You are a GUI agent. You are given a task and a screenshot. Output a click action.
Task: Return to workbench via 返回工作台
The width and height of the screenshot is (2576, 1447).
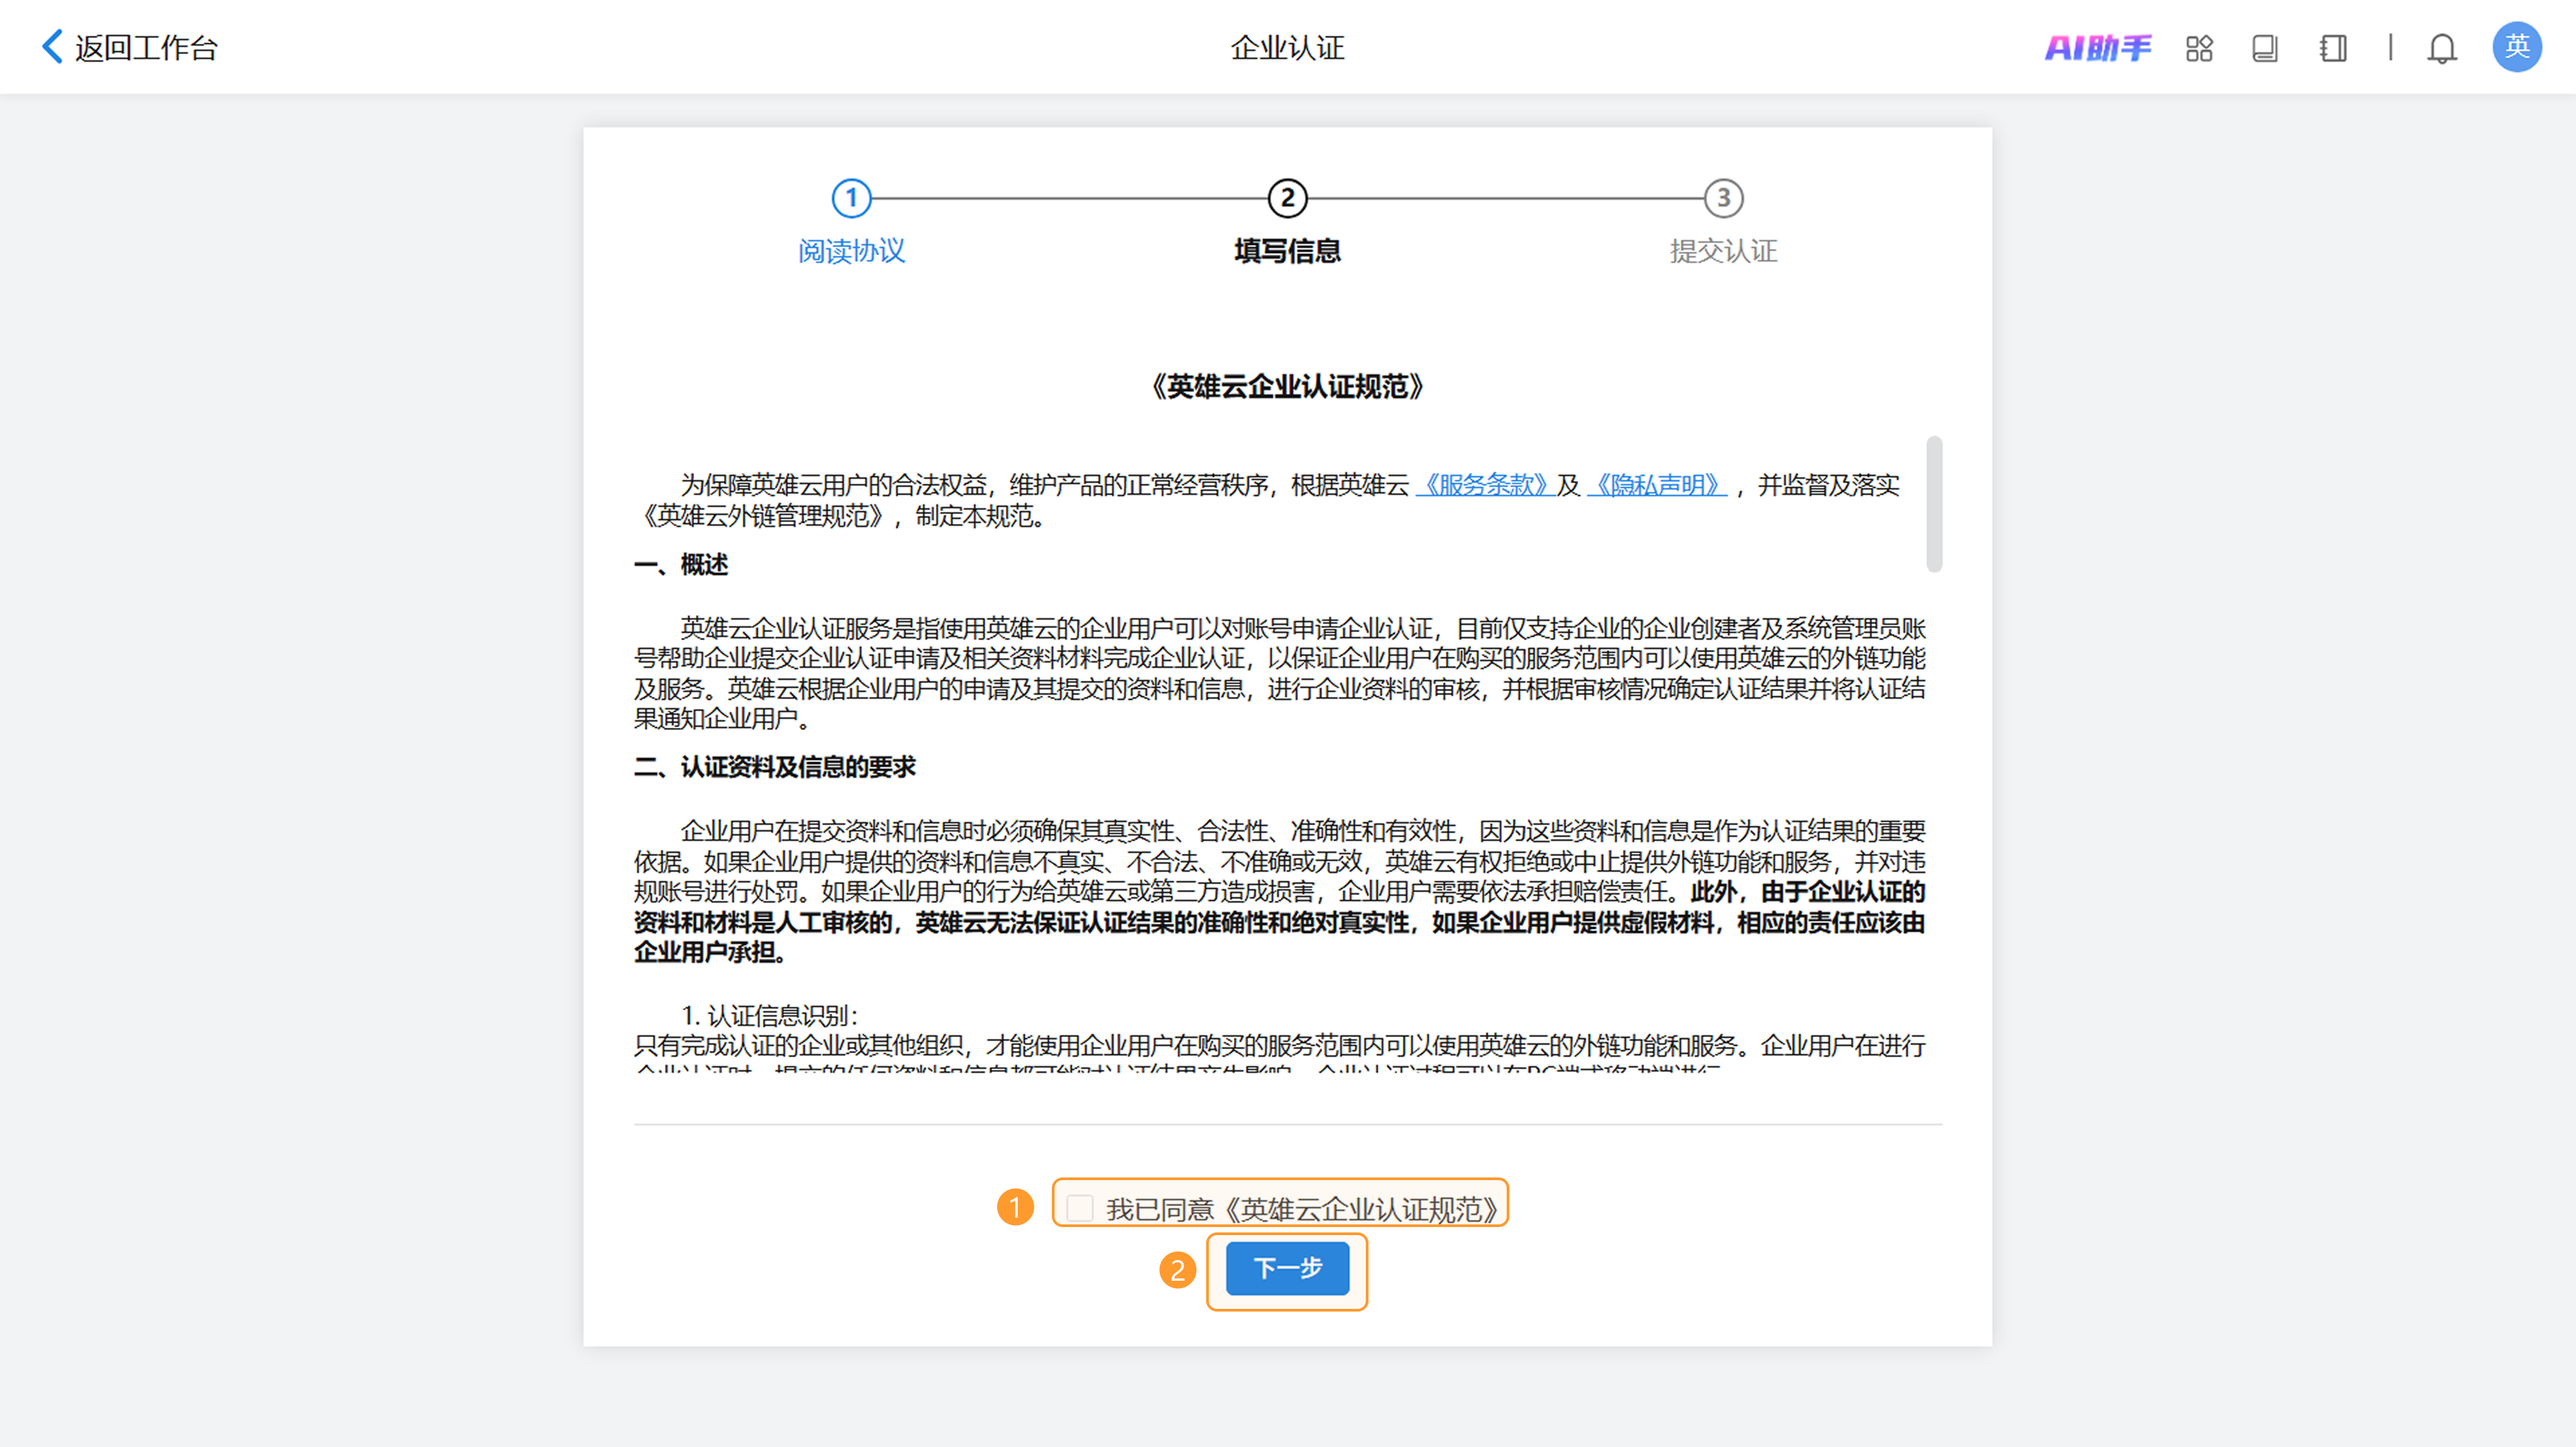pos(146,48)
